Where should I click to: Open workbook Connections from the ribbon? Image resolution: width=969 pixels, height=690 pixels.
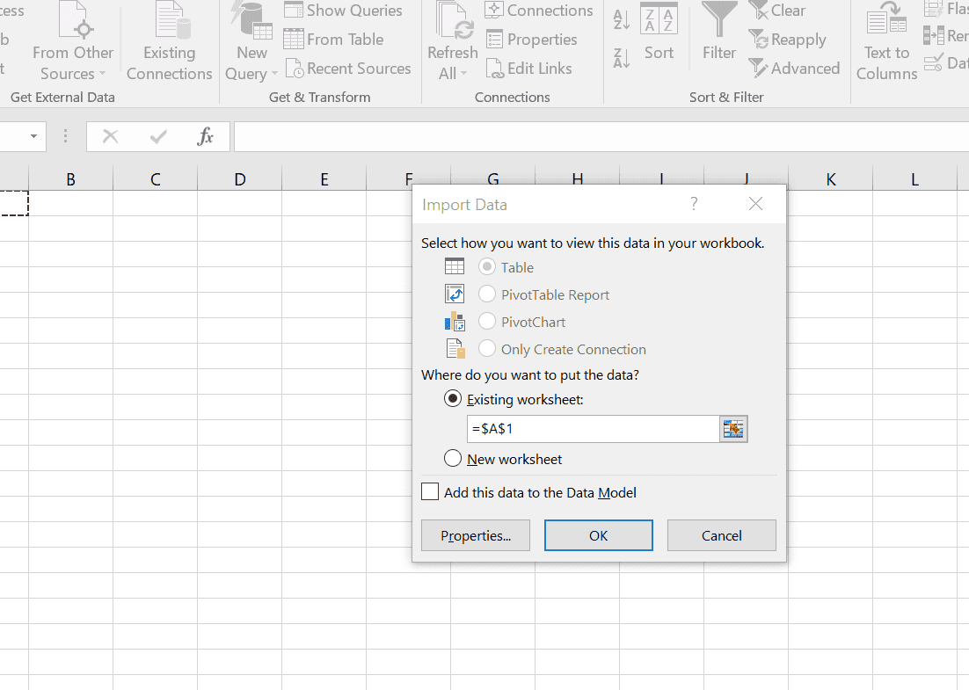[x=538, y=11]
